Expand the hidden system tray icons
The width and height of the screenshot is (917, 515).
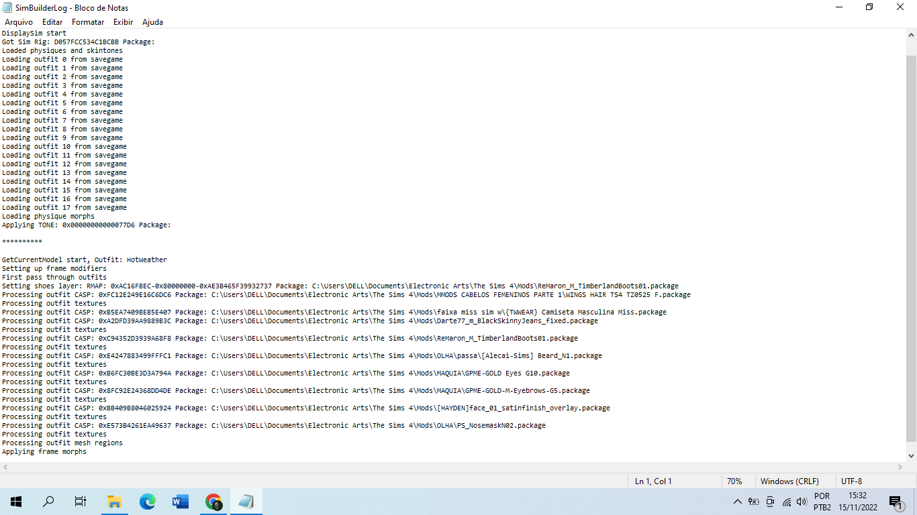click(x=738, y=502)
